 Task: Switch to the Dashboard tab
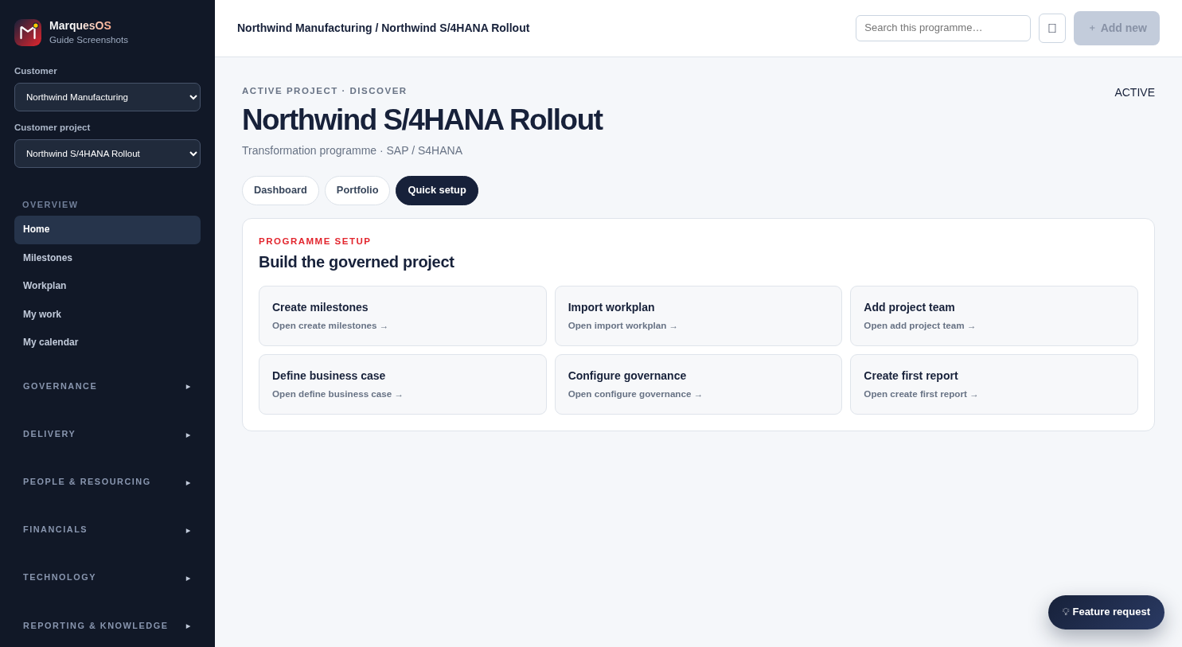pyautogui.click(x=280, y=190)
